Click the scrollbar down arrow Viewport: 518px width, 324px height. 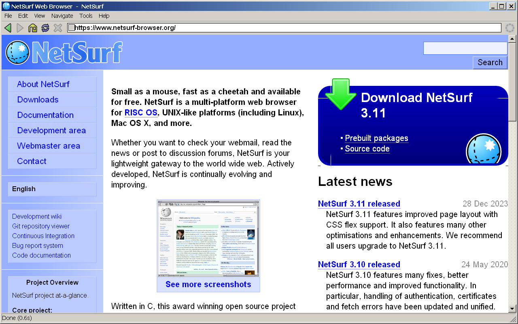(x=512, y=308)
